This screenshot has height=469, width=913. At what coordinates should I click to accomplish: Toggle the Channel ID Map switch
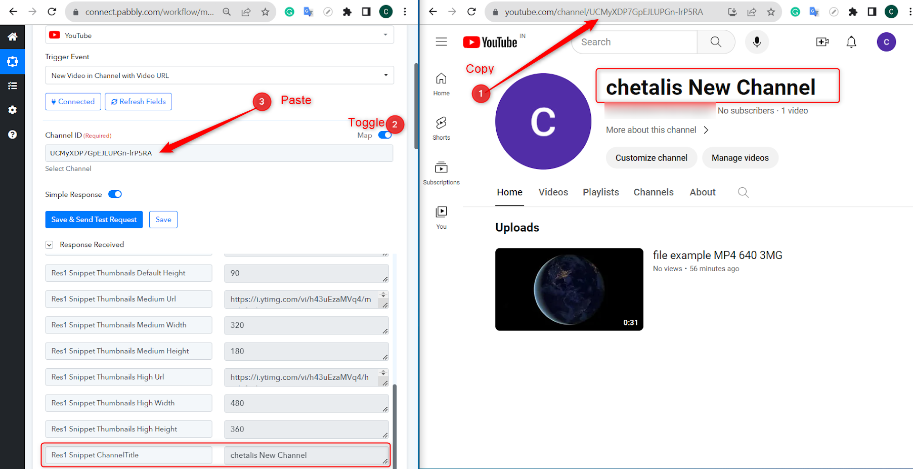385,135
